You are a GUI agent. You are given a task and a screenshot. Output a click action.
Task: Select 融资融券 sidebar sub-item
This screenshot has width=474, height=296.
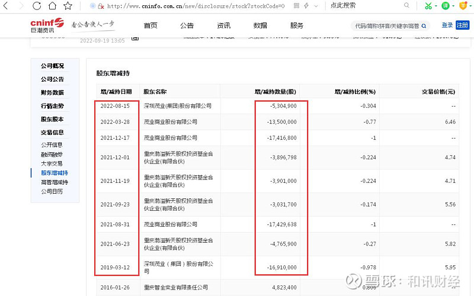click(52, 155)
